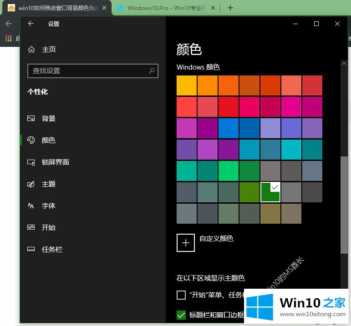
Task: Click the Windows 颜色 heading
Action: (x=198, y=67)
